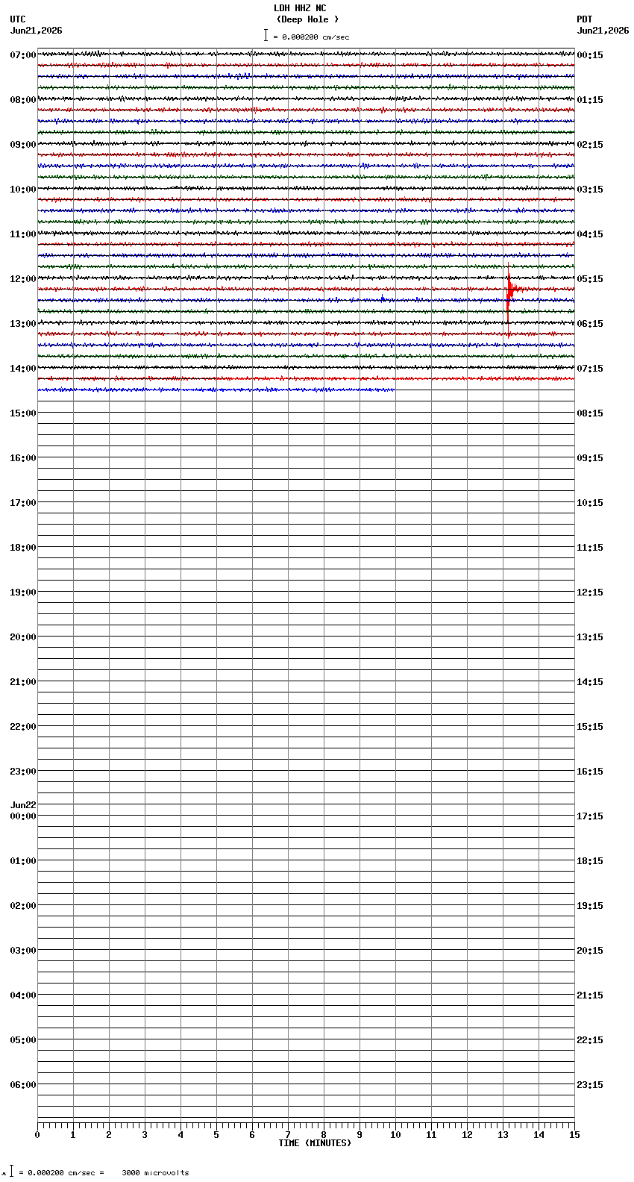Click the '10:00' UTC time label
Image resolution: width=634 pixels, height=1182 pixels.
[23, 190]
